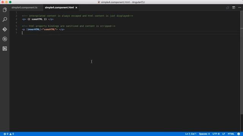Select the simple4.component.html tab
The width and height of the screenshot is (243, 136).
point(59,8)
